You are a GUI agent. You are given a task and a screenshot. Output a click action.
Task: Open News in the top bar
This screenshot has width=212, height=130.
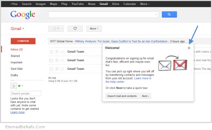92,4
